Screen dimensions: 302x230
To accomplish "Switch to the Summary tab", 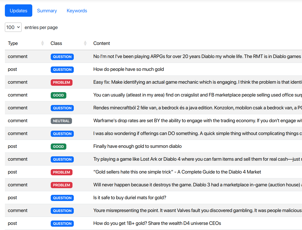I will 47,11.
